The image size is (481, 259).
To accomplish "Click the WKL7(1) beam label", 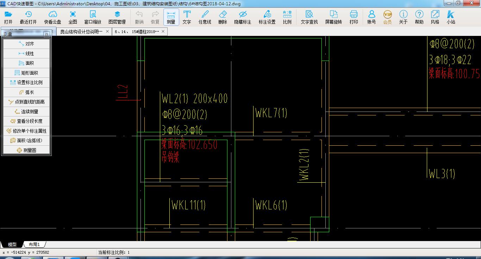I will 271,113.
